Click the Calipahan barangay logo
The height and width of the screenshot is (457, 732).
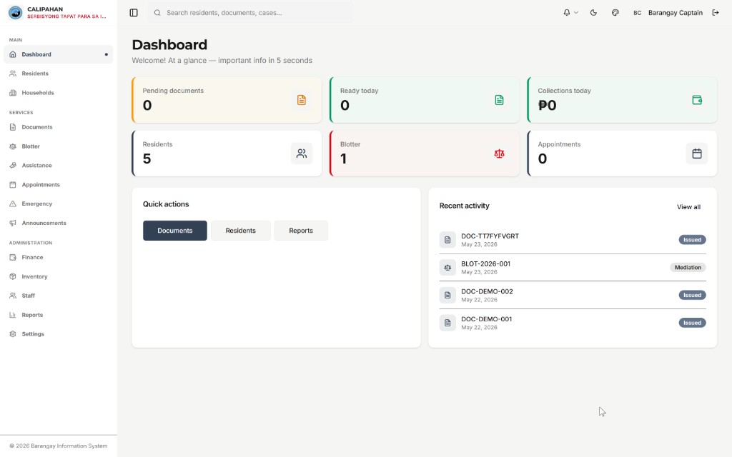pyautogui.click(x=16, y=13)
